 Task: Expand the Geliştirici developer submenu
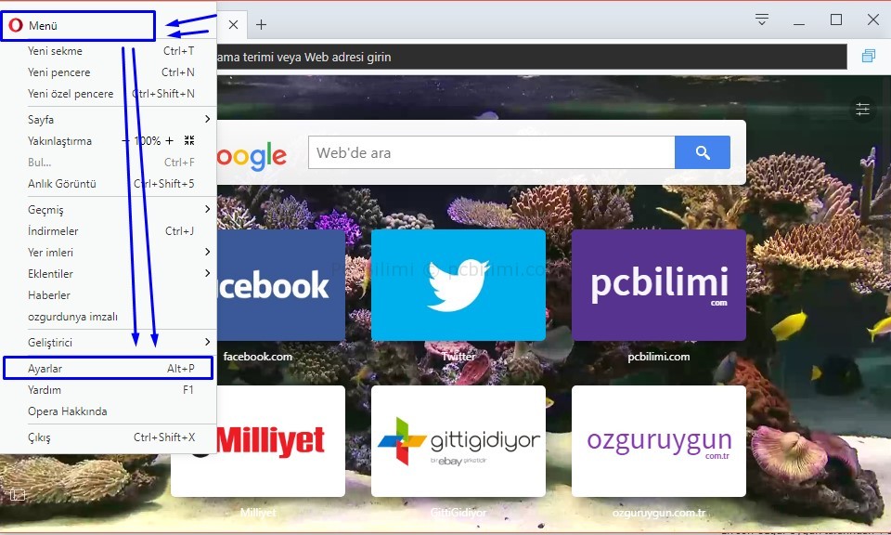[x=108, y=342]
